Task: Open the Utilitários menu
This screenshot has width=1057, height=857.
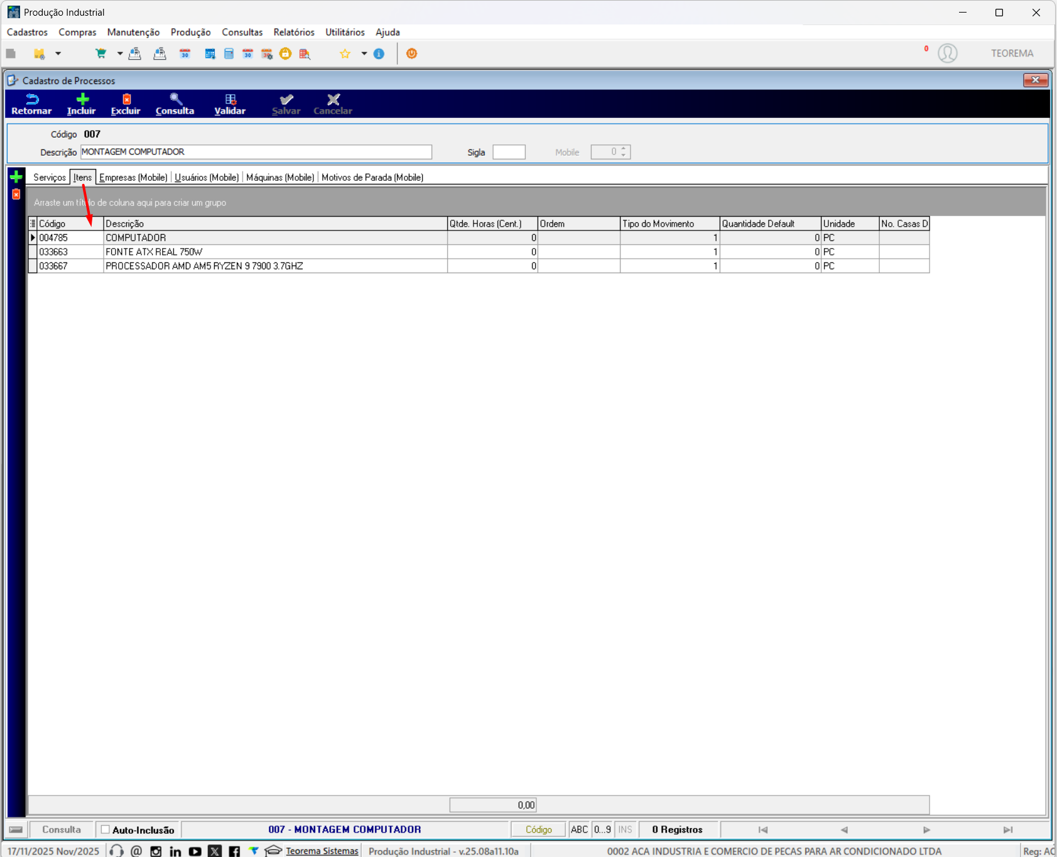Action: tap(345, 32)
